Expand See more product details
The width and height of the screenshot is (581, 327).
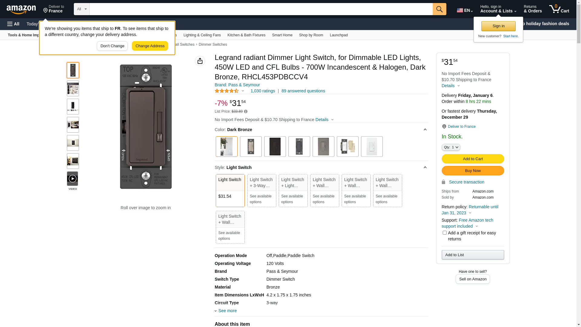coord(227,311)
